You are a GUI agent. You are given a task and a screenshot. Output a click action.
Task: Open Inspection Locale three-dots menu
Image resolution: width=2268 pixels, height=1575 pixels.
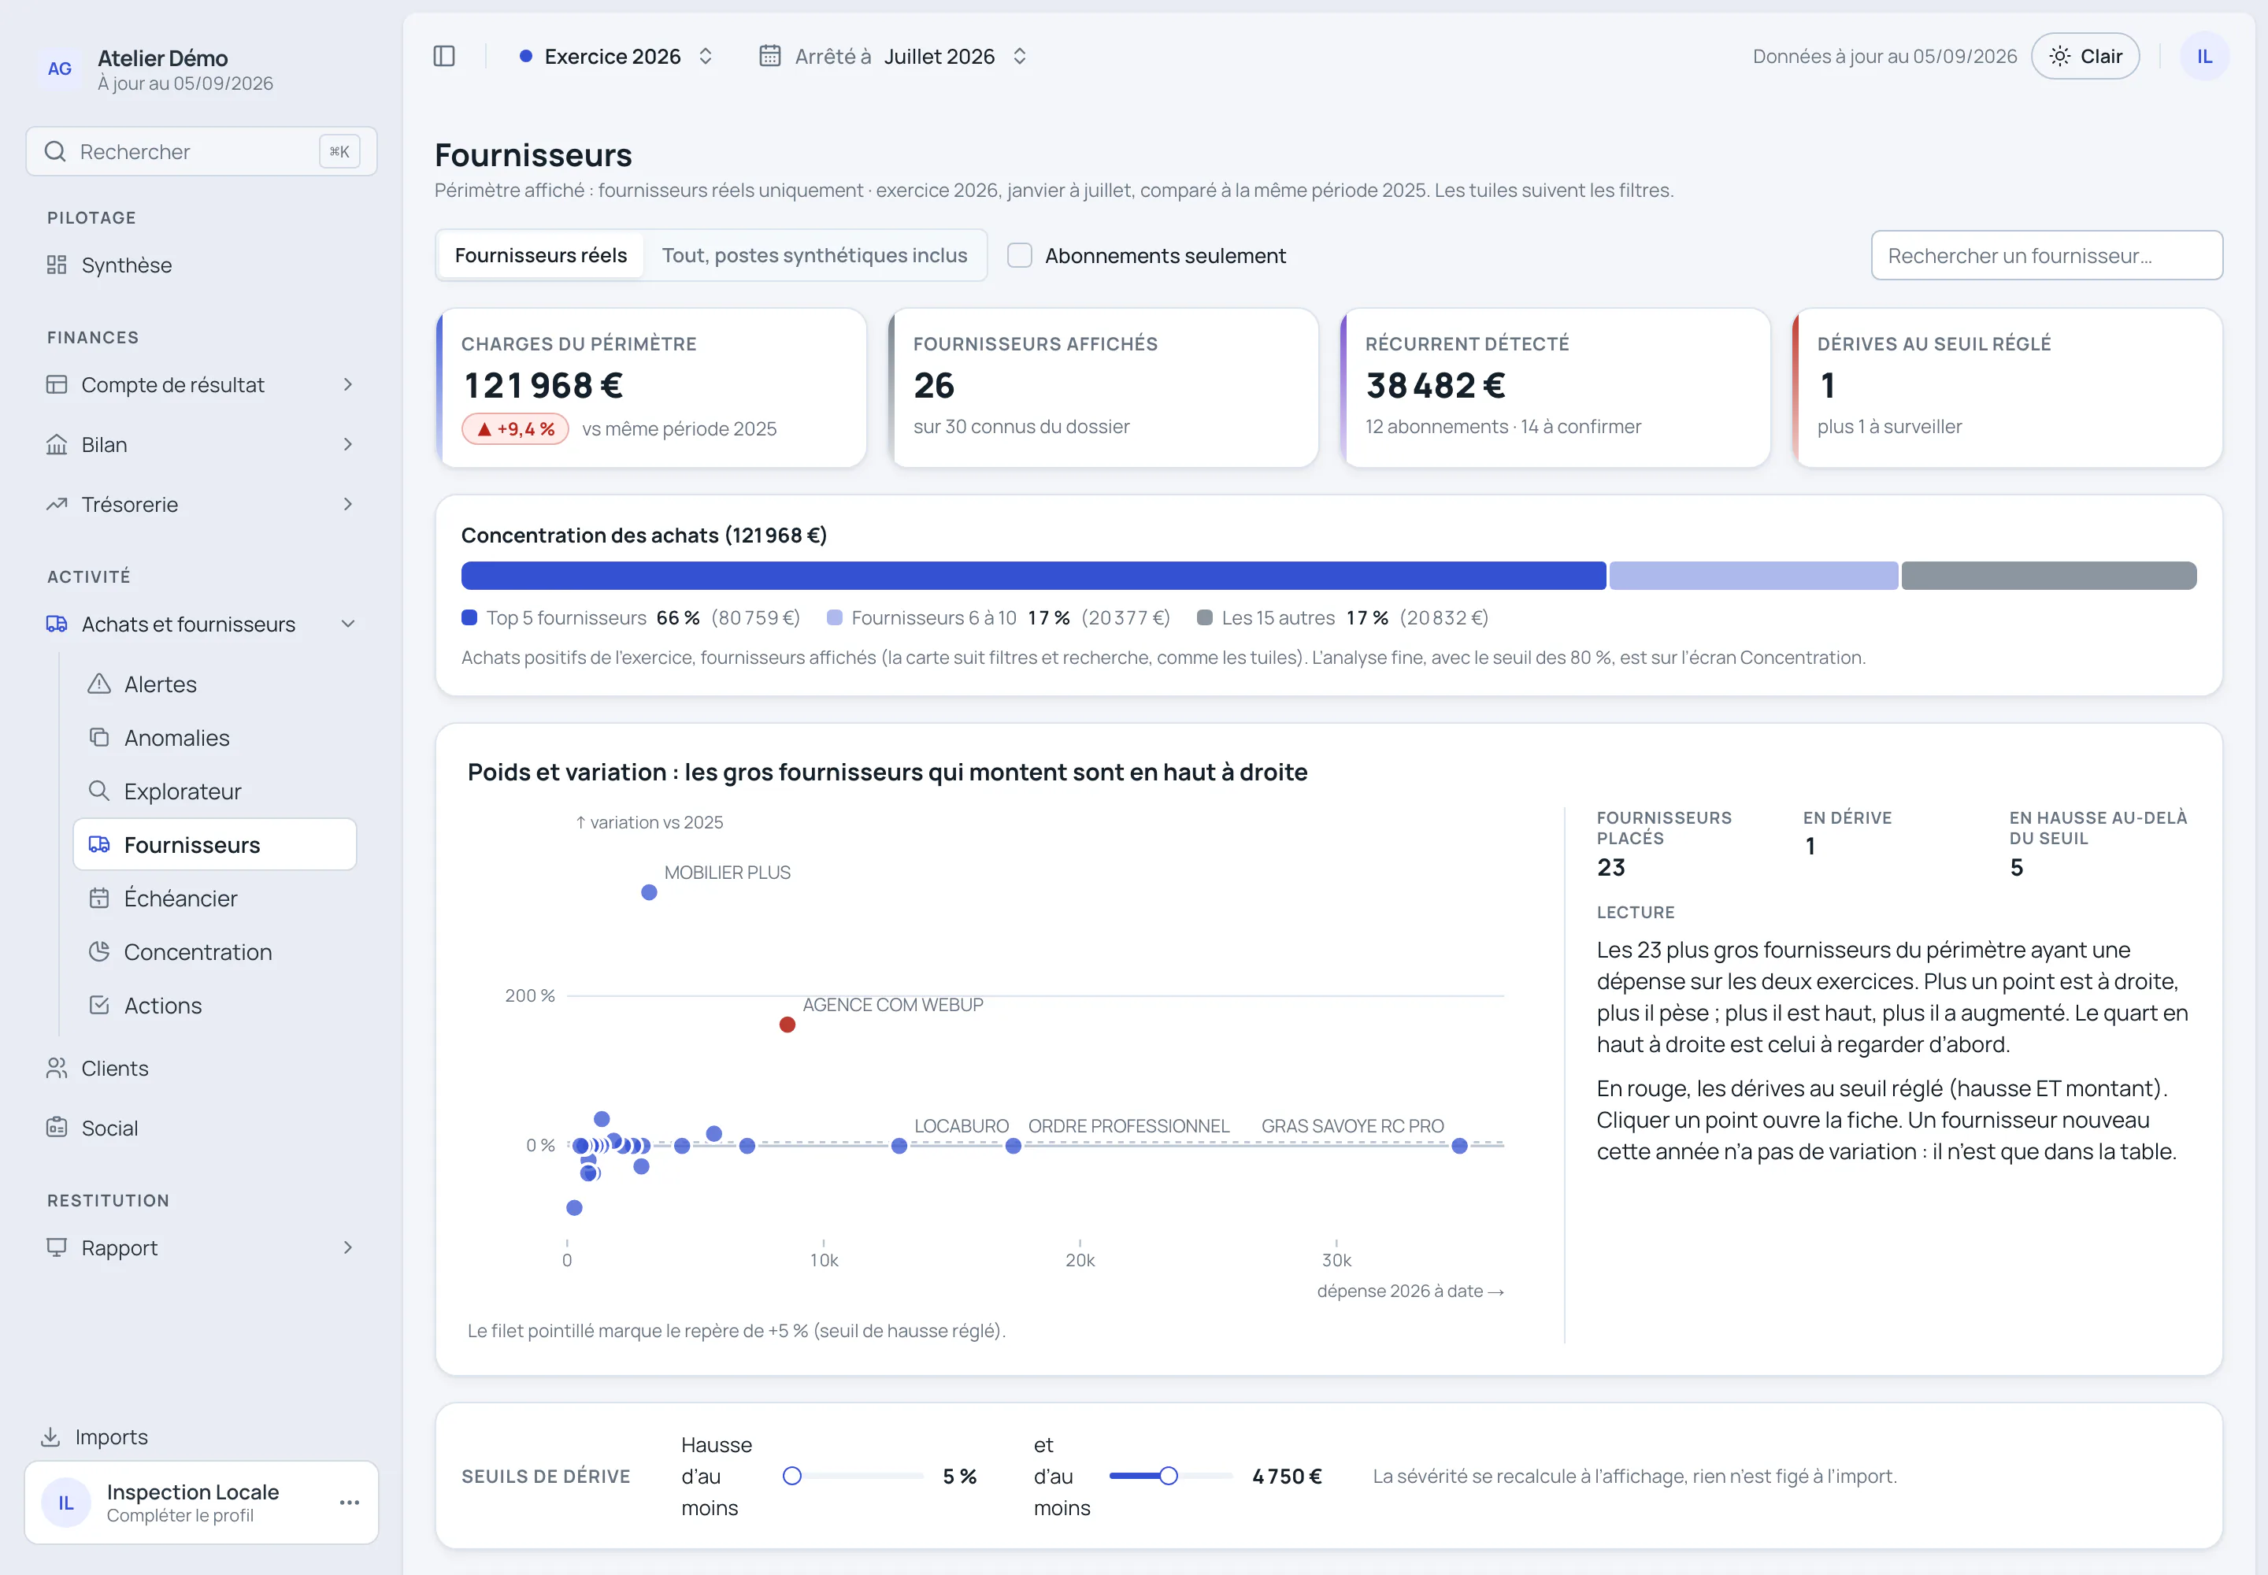pyautogui.click(x=350, y=1502)
